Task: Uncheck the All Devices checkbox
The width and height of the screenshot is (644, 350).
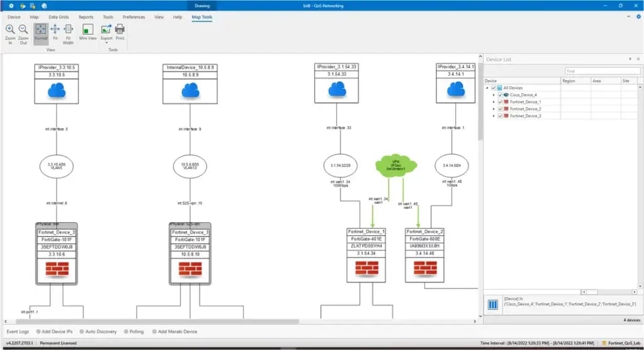Action: 492,88
